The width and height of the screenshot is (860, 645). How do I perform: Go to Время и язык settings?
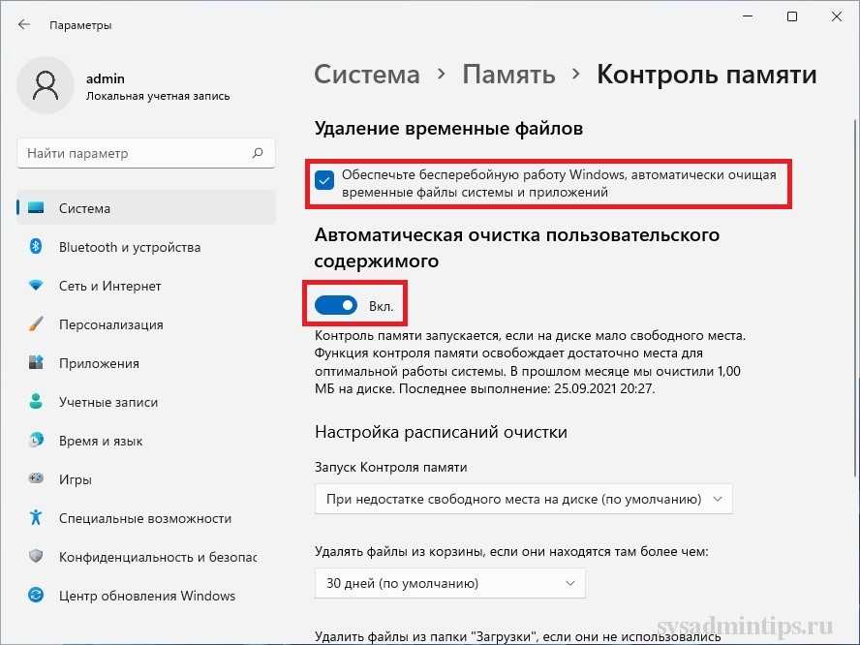click(101, 441)
